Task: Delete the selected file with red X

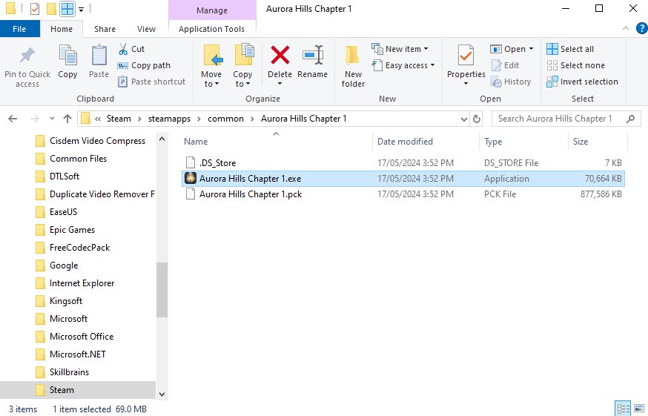Action: (280, 56)
